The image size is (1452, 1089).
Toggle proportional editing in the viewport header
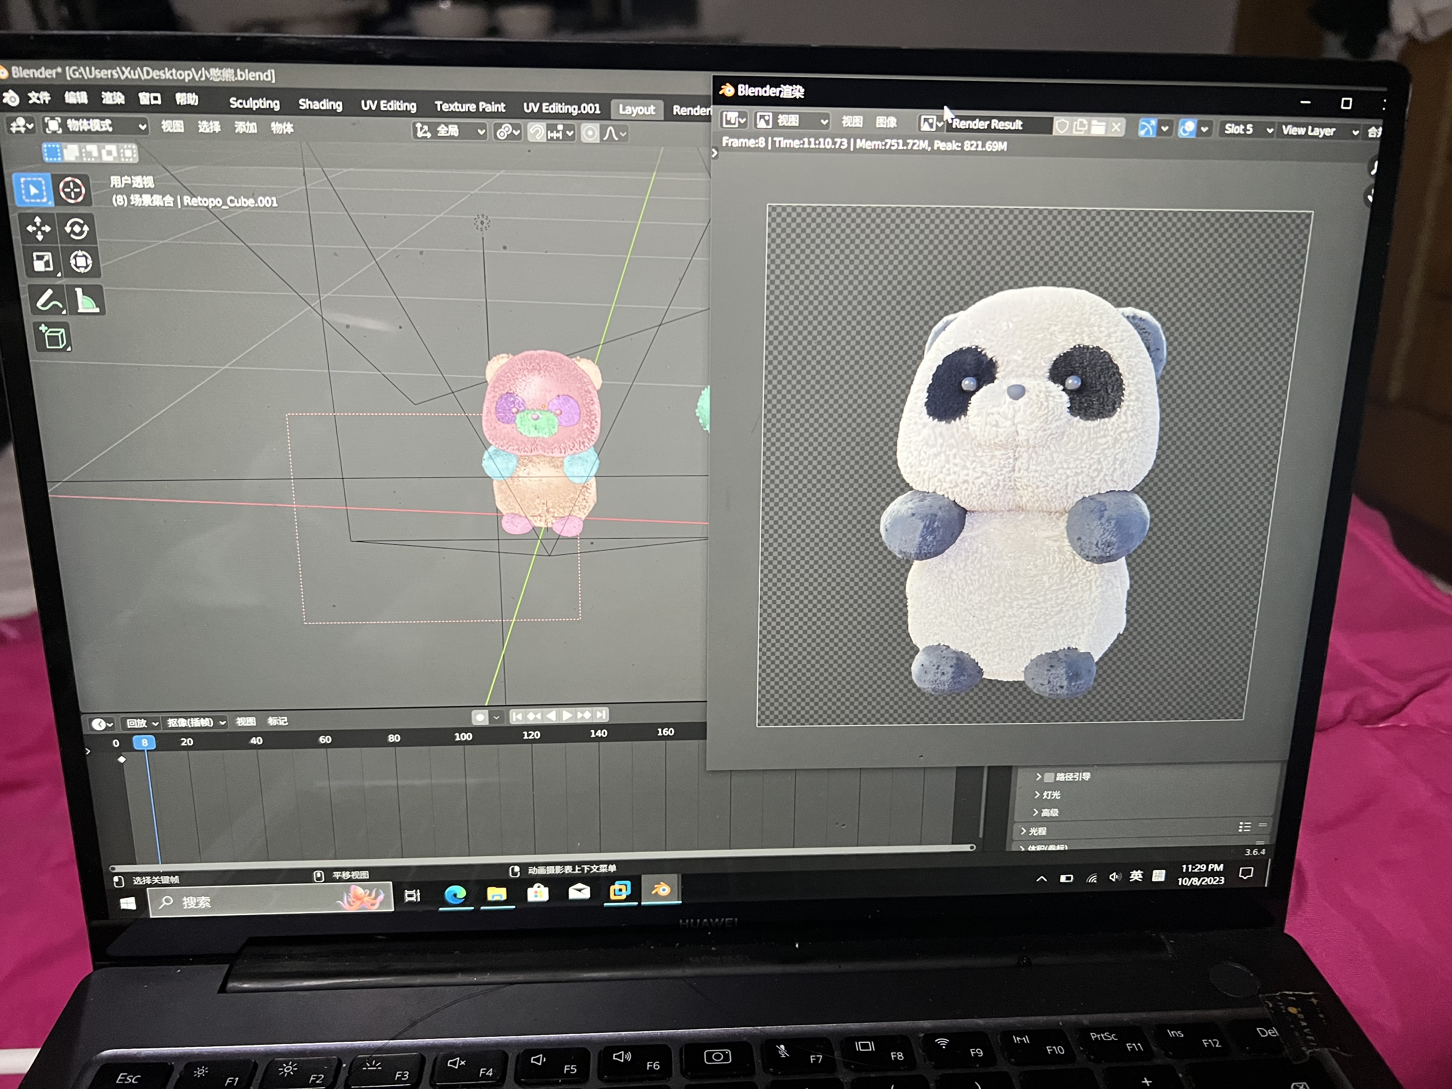(590, 133)
